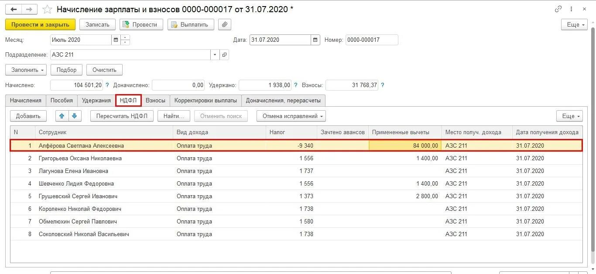Go back with the left arrow button
Viewport: 596px width, 274px height.
pos(14,9)
